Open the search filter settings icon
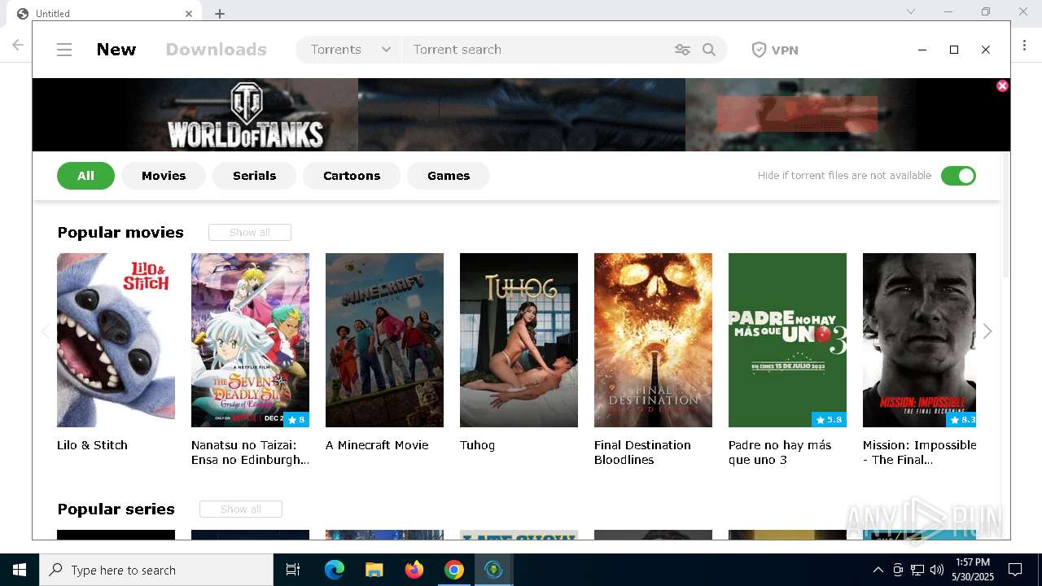The image size is (1042, 586). pyautogui.click(x=682, y=50)
